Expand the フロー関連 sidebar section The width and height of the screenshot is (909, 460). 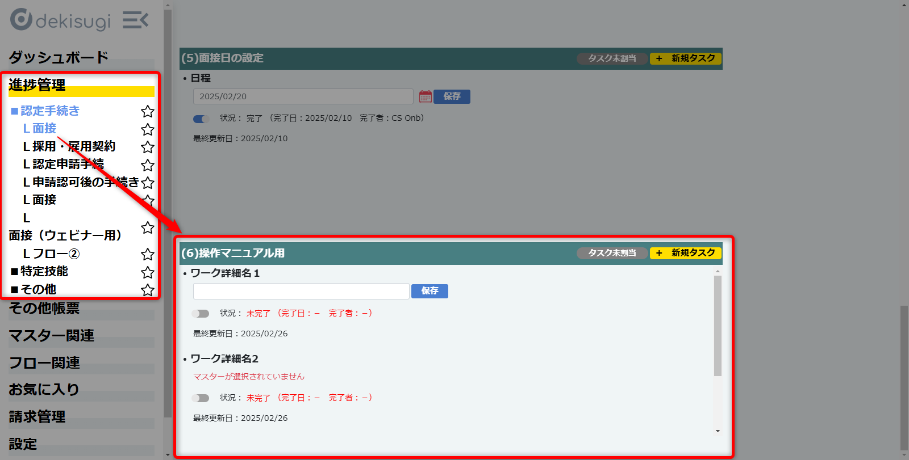click(x=44, y=363)
